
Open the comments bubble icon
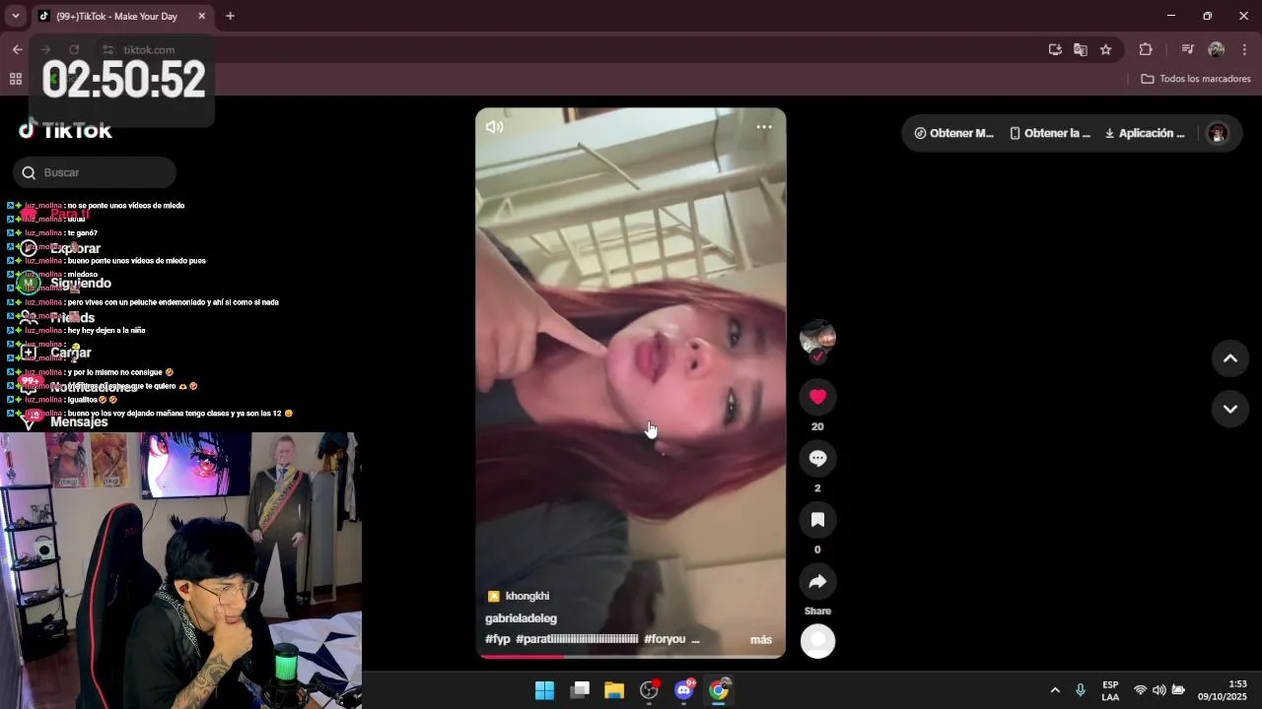tap(817, 458)
